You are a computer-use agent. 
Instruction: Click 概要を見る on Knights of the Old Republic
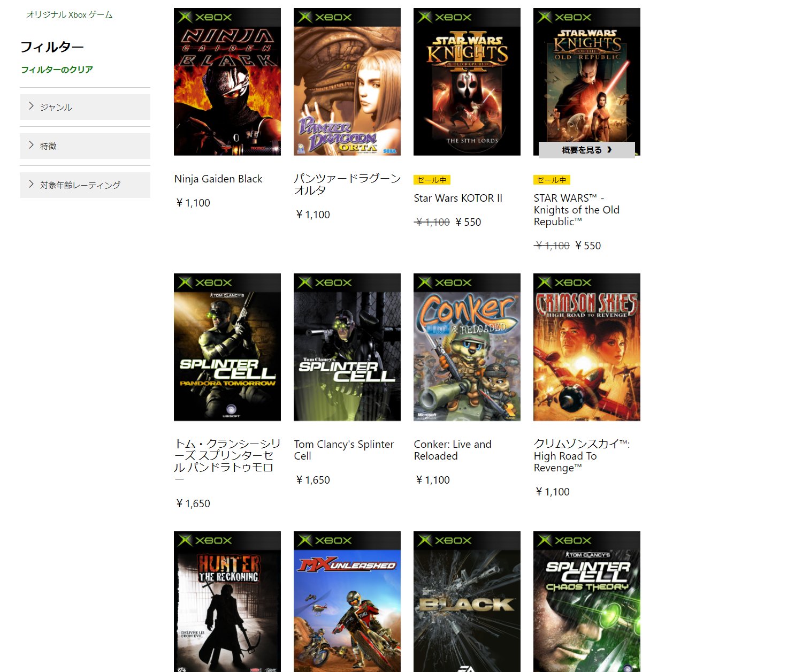click(x=586, y=150)
